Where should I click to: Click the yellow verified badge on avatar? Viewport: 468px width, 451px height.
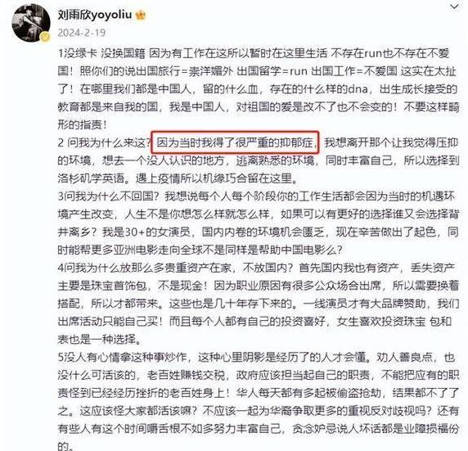click(45, 38)
